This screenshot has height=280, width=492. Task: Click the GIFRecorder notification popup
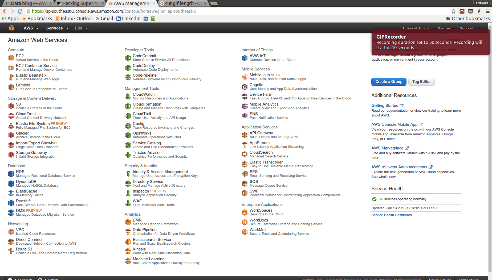point(430,42)
